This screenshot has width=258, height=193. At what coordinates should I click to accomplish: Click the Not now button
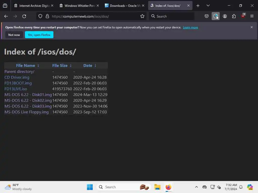14,35
